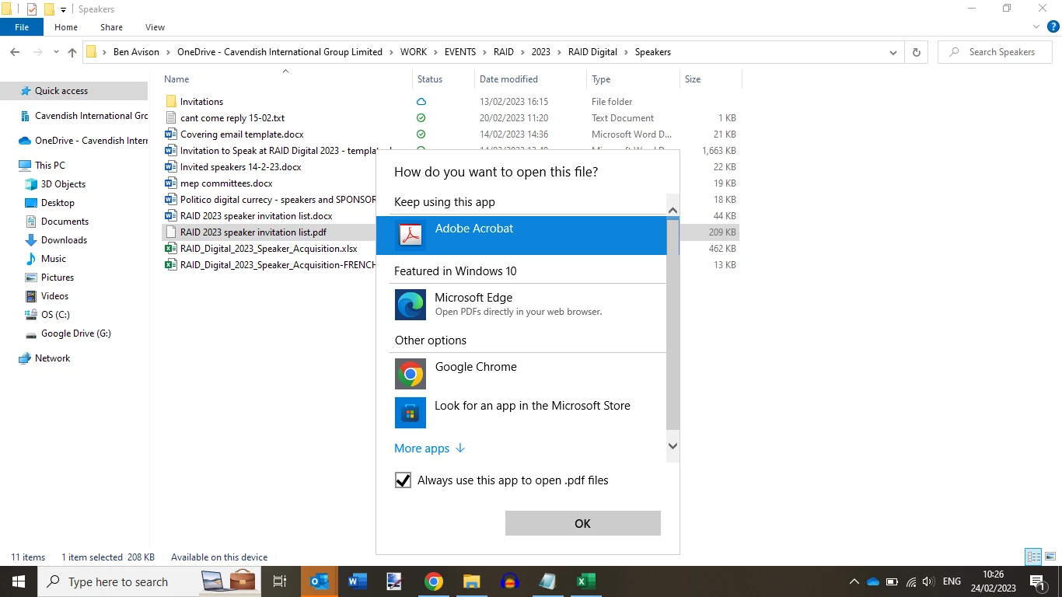Viewport: 1062px width, 597px height.
Task: Open Outlook from the taskbar
Action: tap(319, 581)
